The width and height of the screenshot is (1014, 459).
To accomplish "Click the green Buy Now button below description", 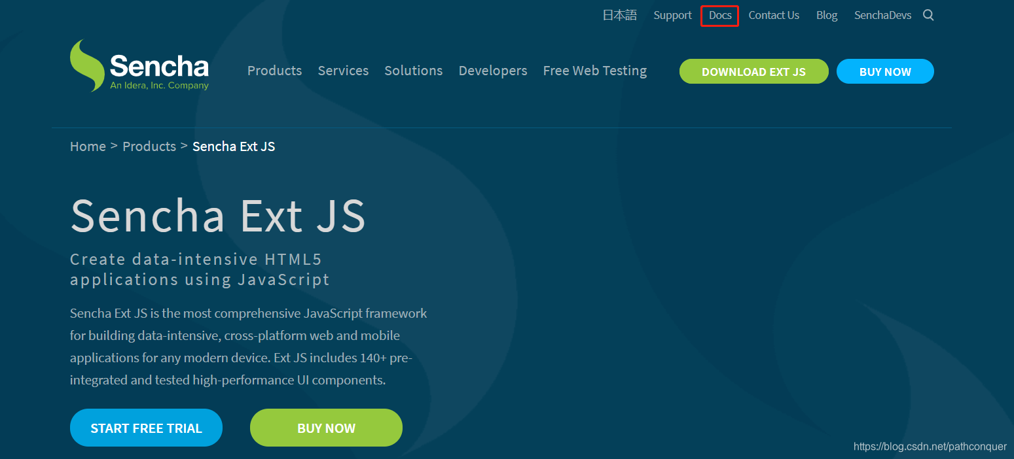I will 326,428.
